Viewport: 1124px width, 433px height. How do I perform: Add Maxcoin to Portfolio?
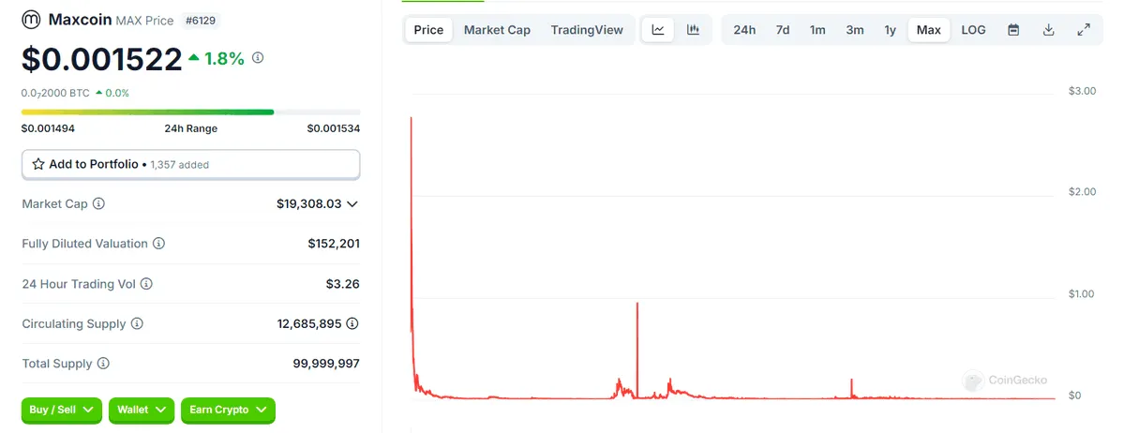[x=190, y=164]
